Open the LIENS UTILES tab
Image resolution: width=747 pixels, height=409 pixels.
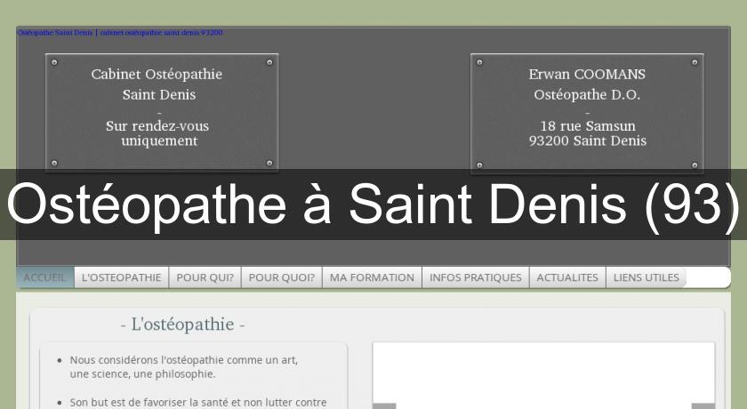coord(646,277)
